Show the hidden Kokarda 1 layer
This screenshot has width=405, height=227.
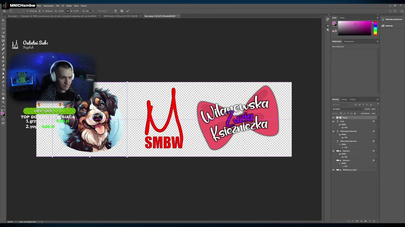click(333, 160)
